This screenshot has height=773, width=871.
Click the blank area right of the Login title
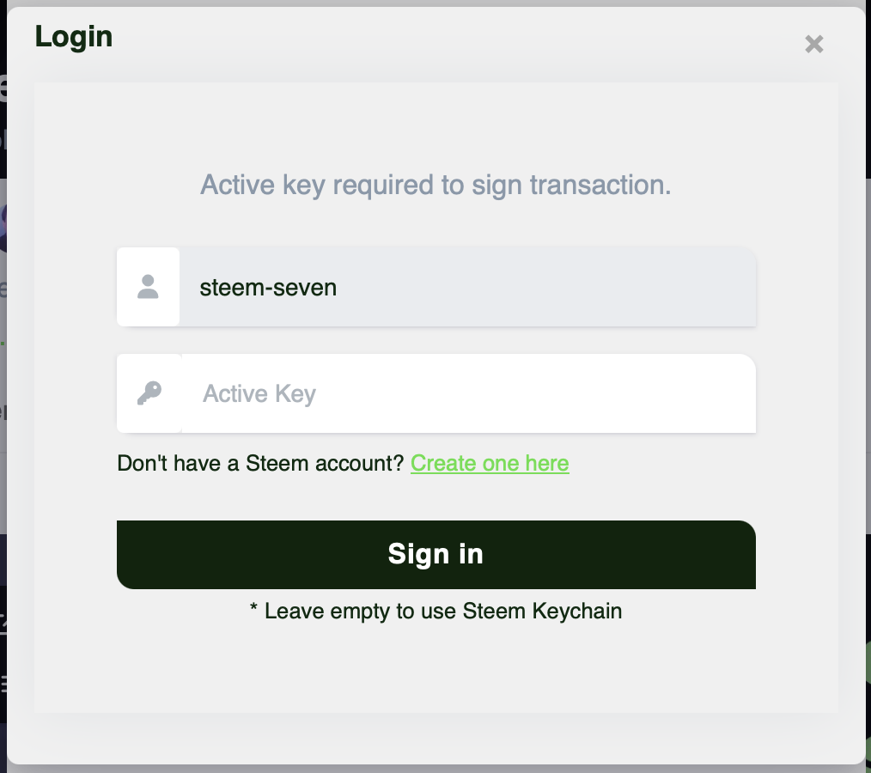click(429, 39)
